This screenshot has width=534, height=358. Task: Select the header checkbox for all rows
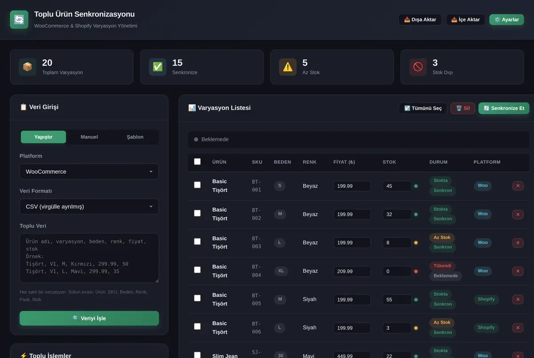pos(198,162)
